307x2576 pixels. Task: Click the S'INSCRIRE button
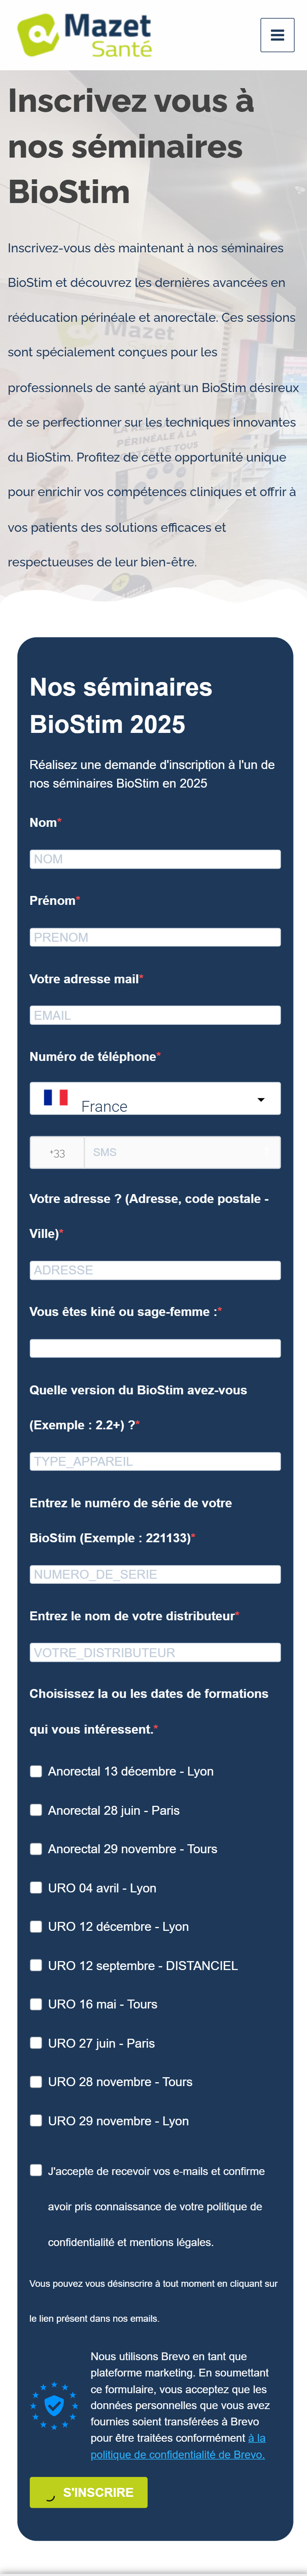(89, 2492)
